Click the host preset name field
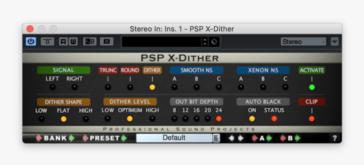The width and height of the screenshot is (364, 165). click(162, 42)
